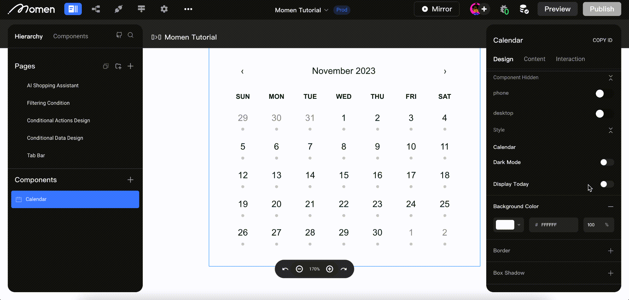Open the more options ellipsis menu

[188, 9]
